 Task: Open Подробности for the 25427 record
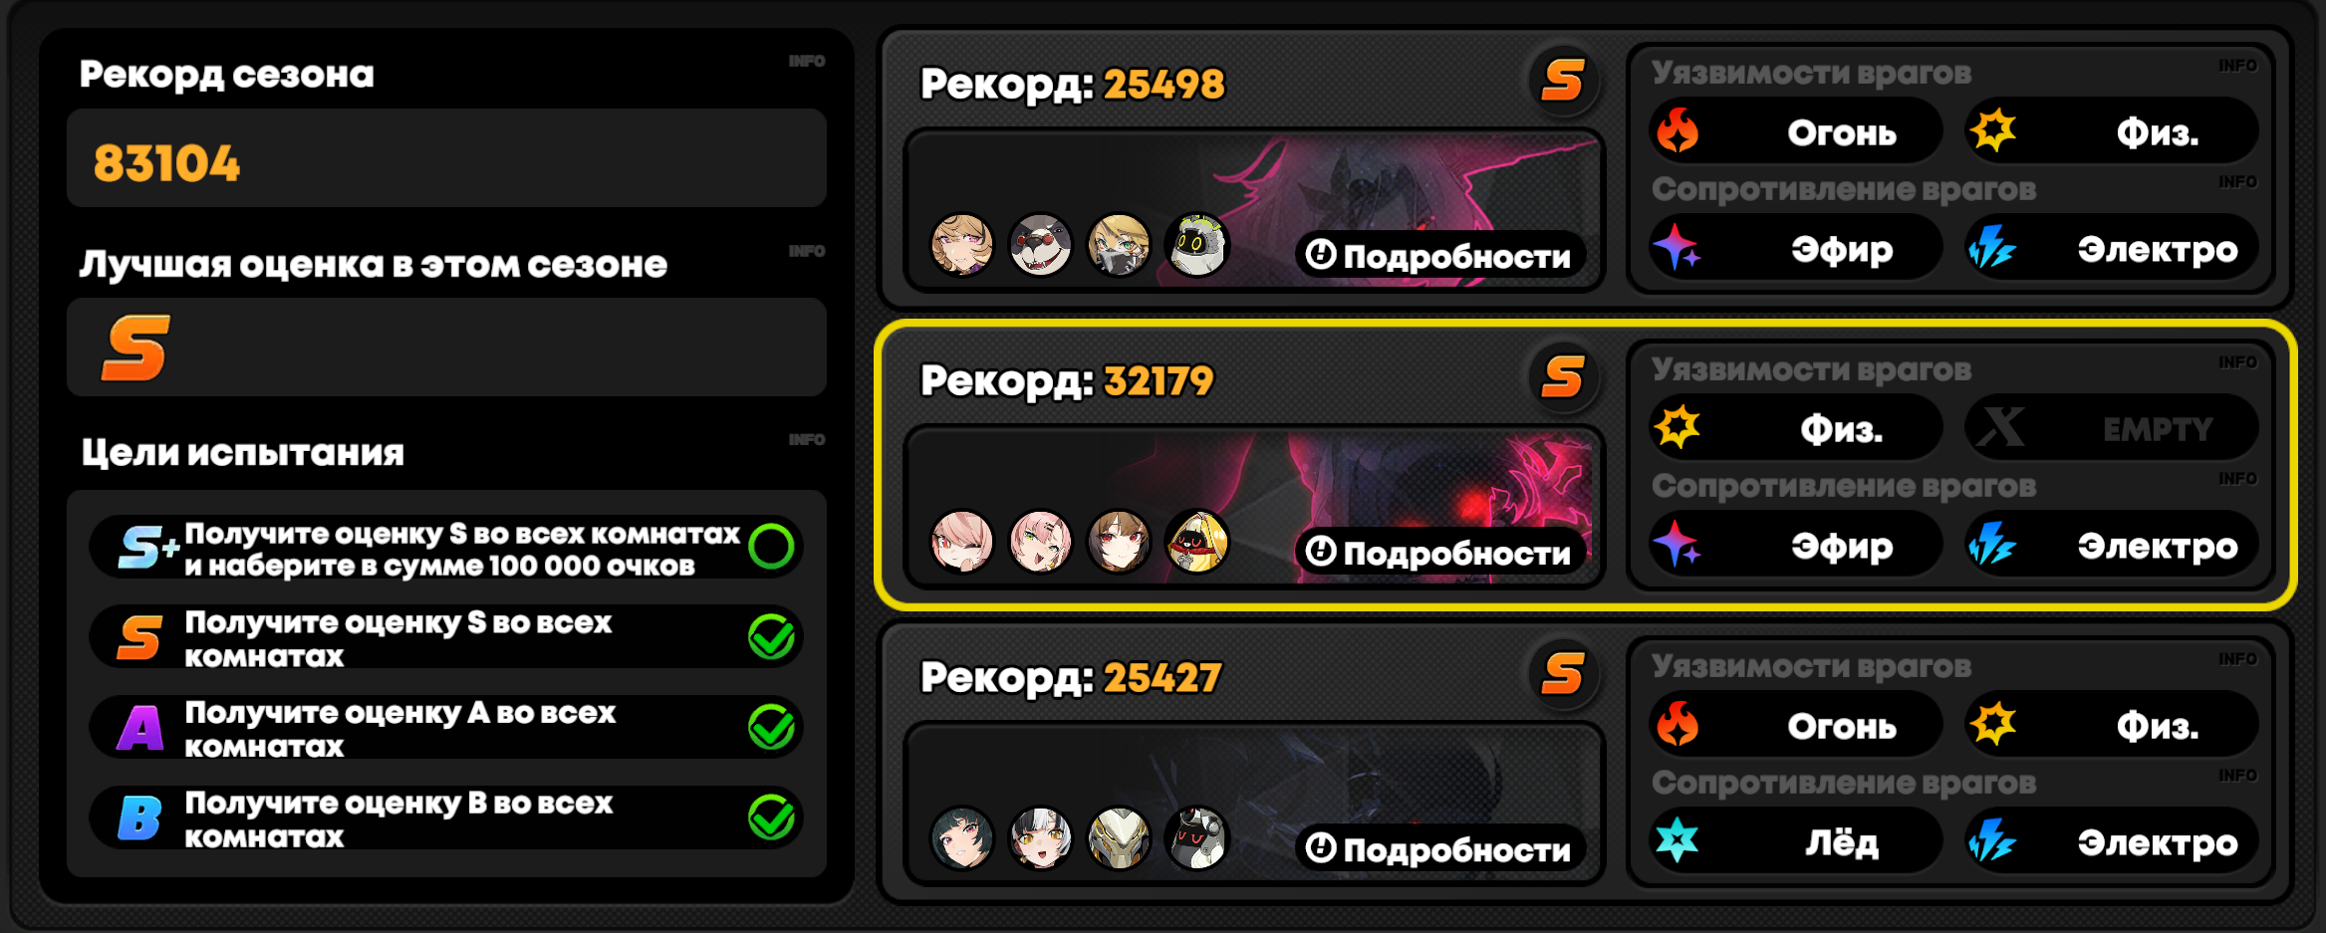point(1438,849)
